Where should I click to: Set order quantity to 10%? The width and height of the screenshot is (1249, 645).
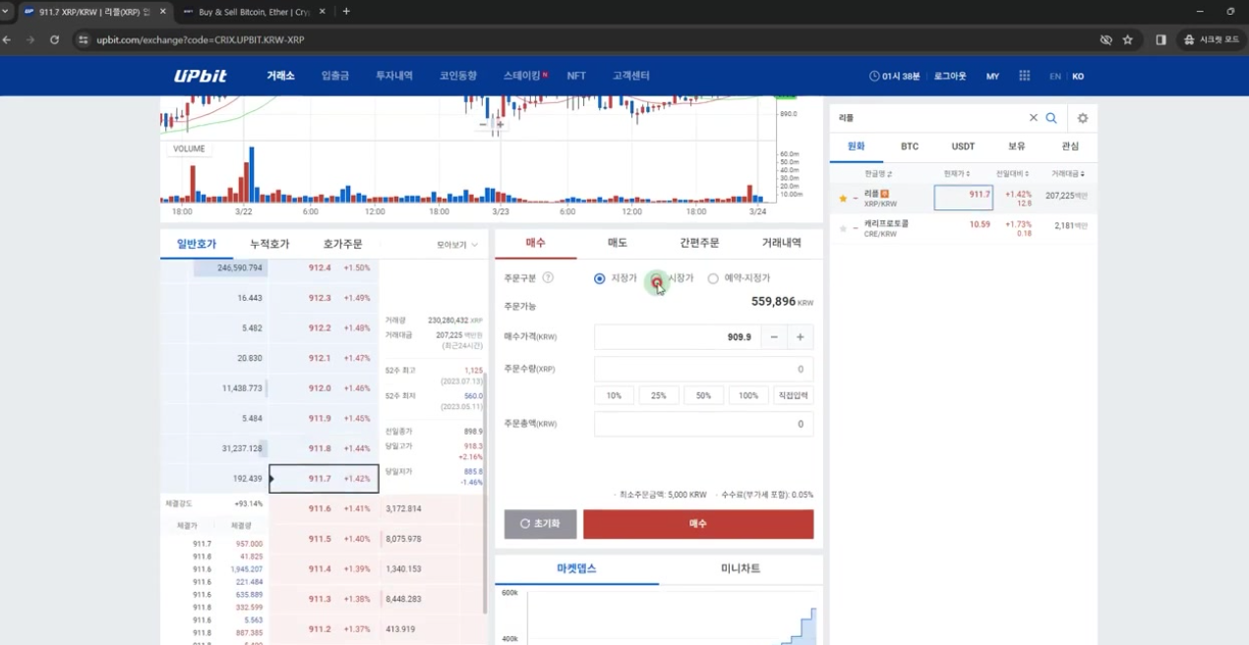(x=614, y=395)
